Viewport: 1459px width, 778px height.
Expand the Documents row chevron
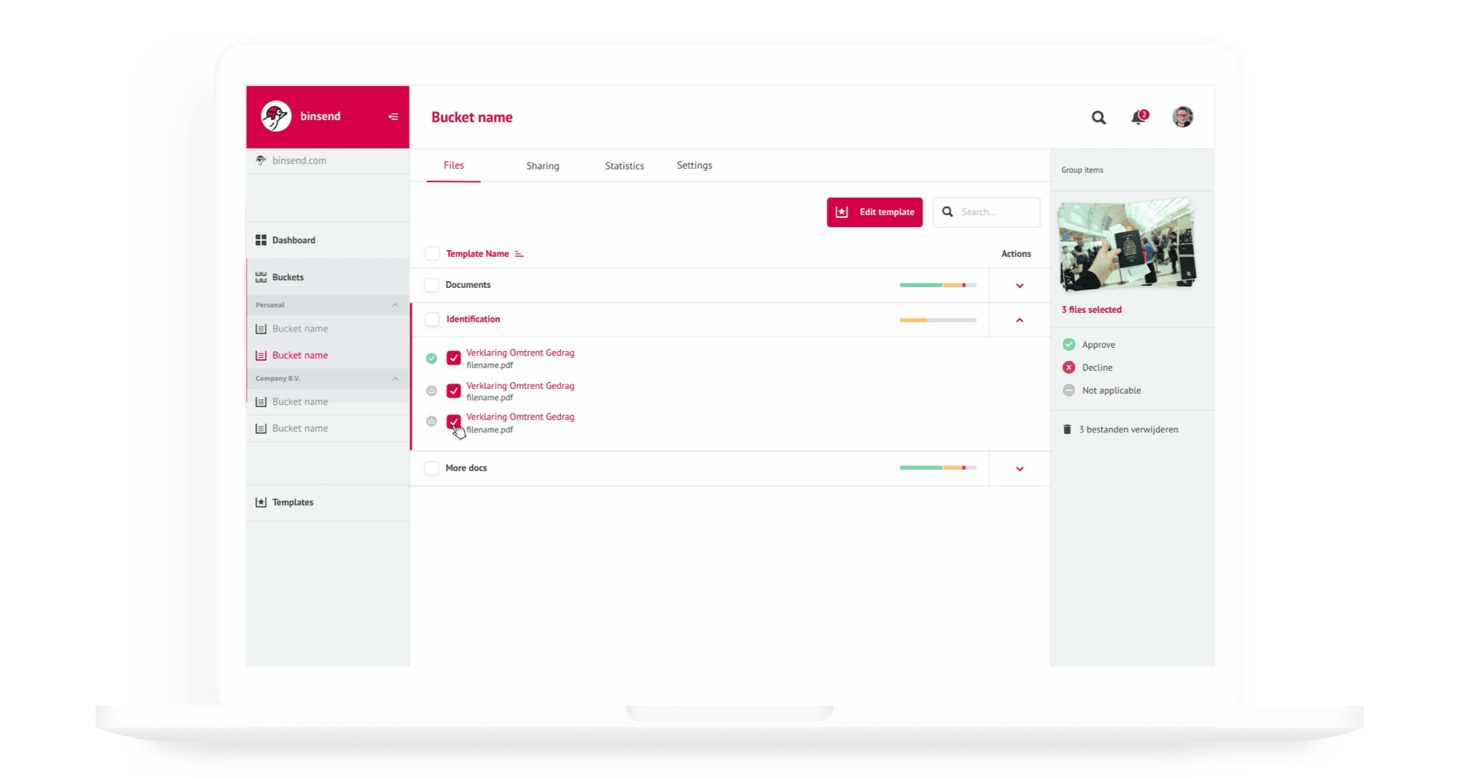(x=1019, y=285)
